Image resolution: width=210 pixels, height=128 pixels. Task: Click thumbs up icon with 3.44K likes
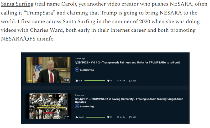pos(77,117)
